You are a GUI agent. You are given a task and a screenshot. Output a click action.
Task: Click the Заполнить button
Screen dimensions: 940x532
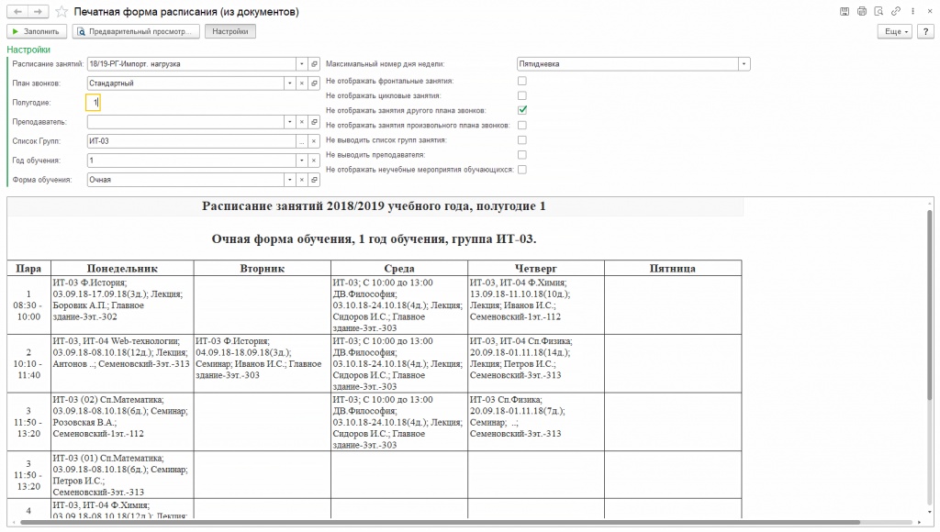tap(36, 31)
